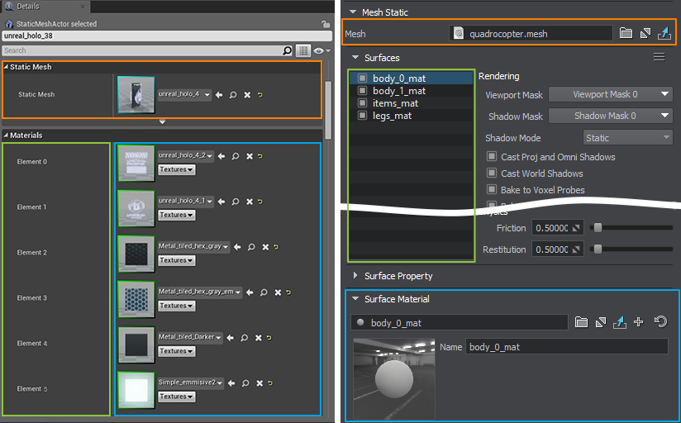Open Textures dropdown for Element 1

point(176,215)
